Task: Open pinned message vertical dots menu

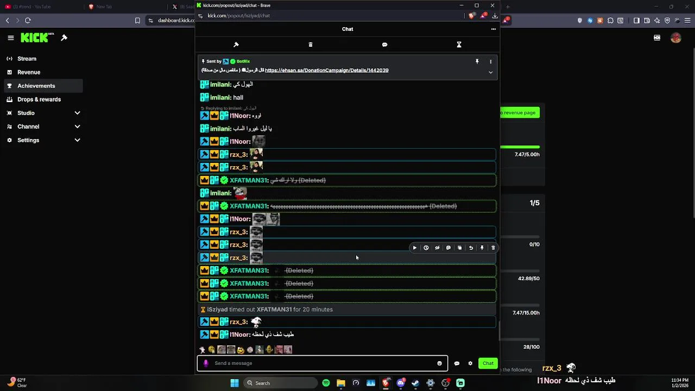Action: click(x=490, y=62)
